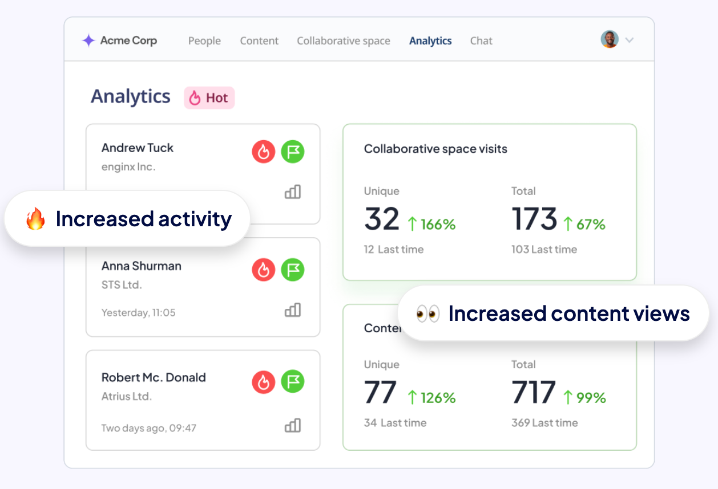Select the Collaborative space visits card
Viewport: 718px width, 489px height.
point(489,202)
